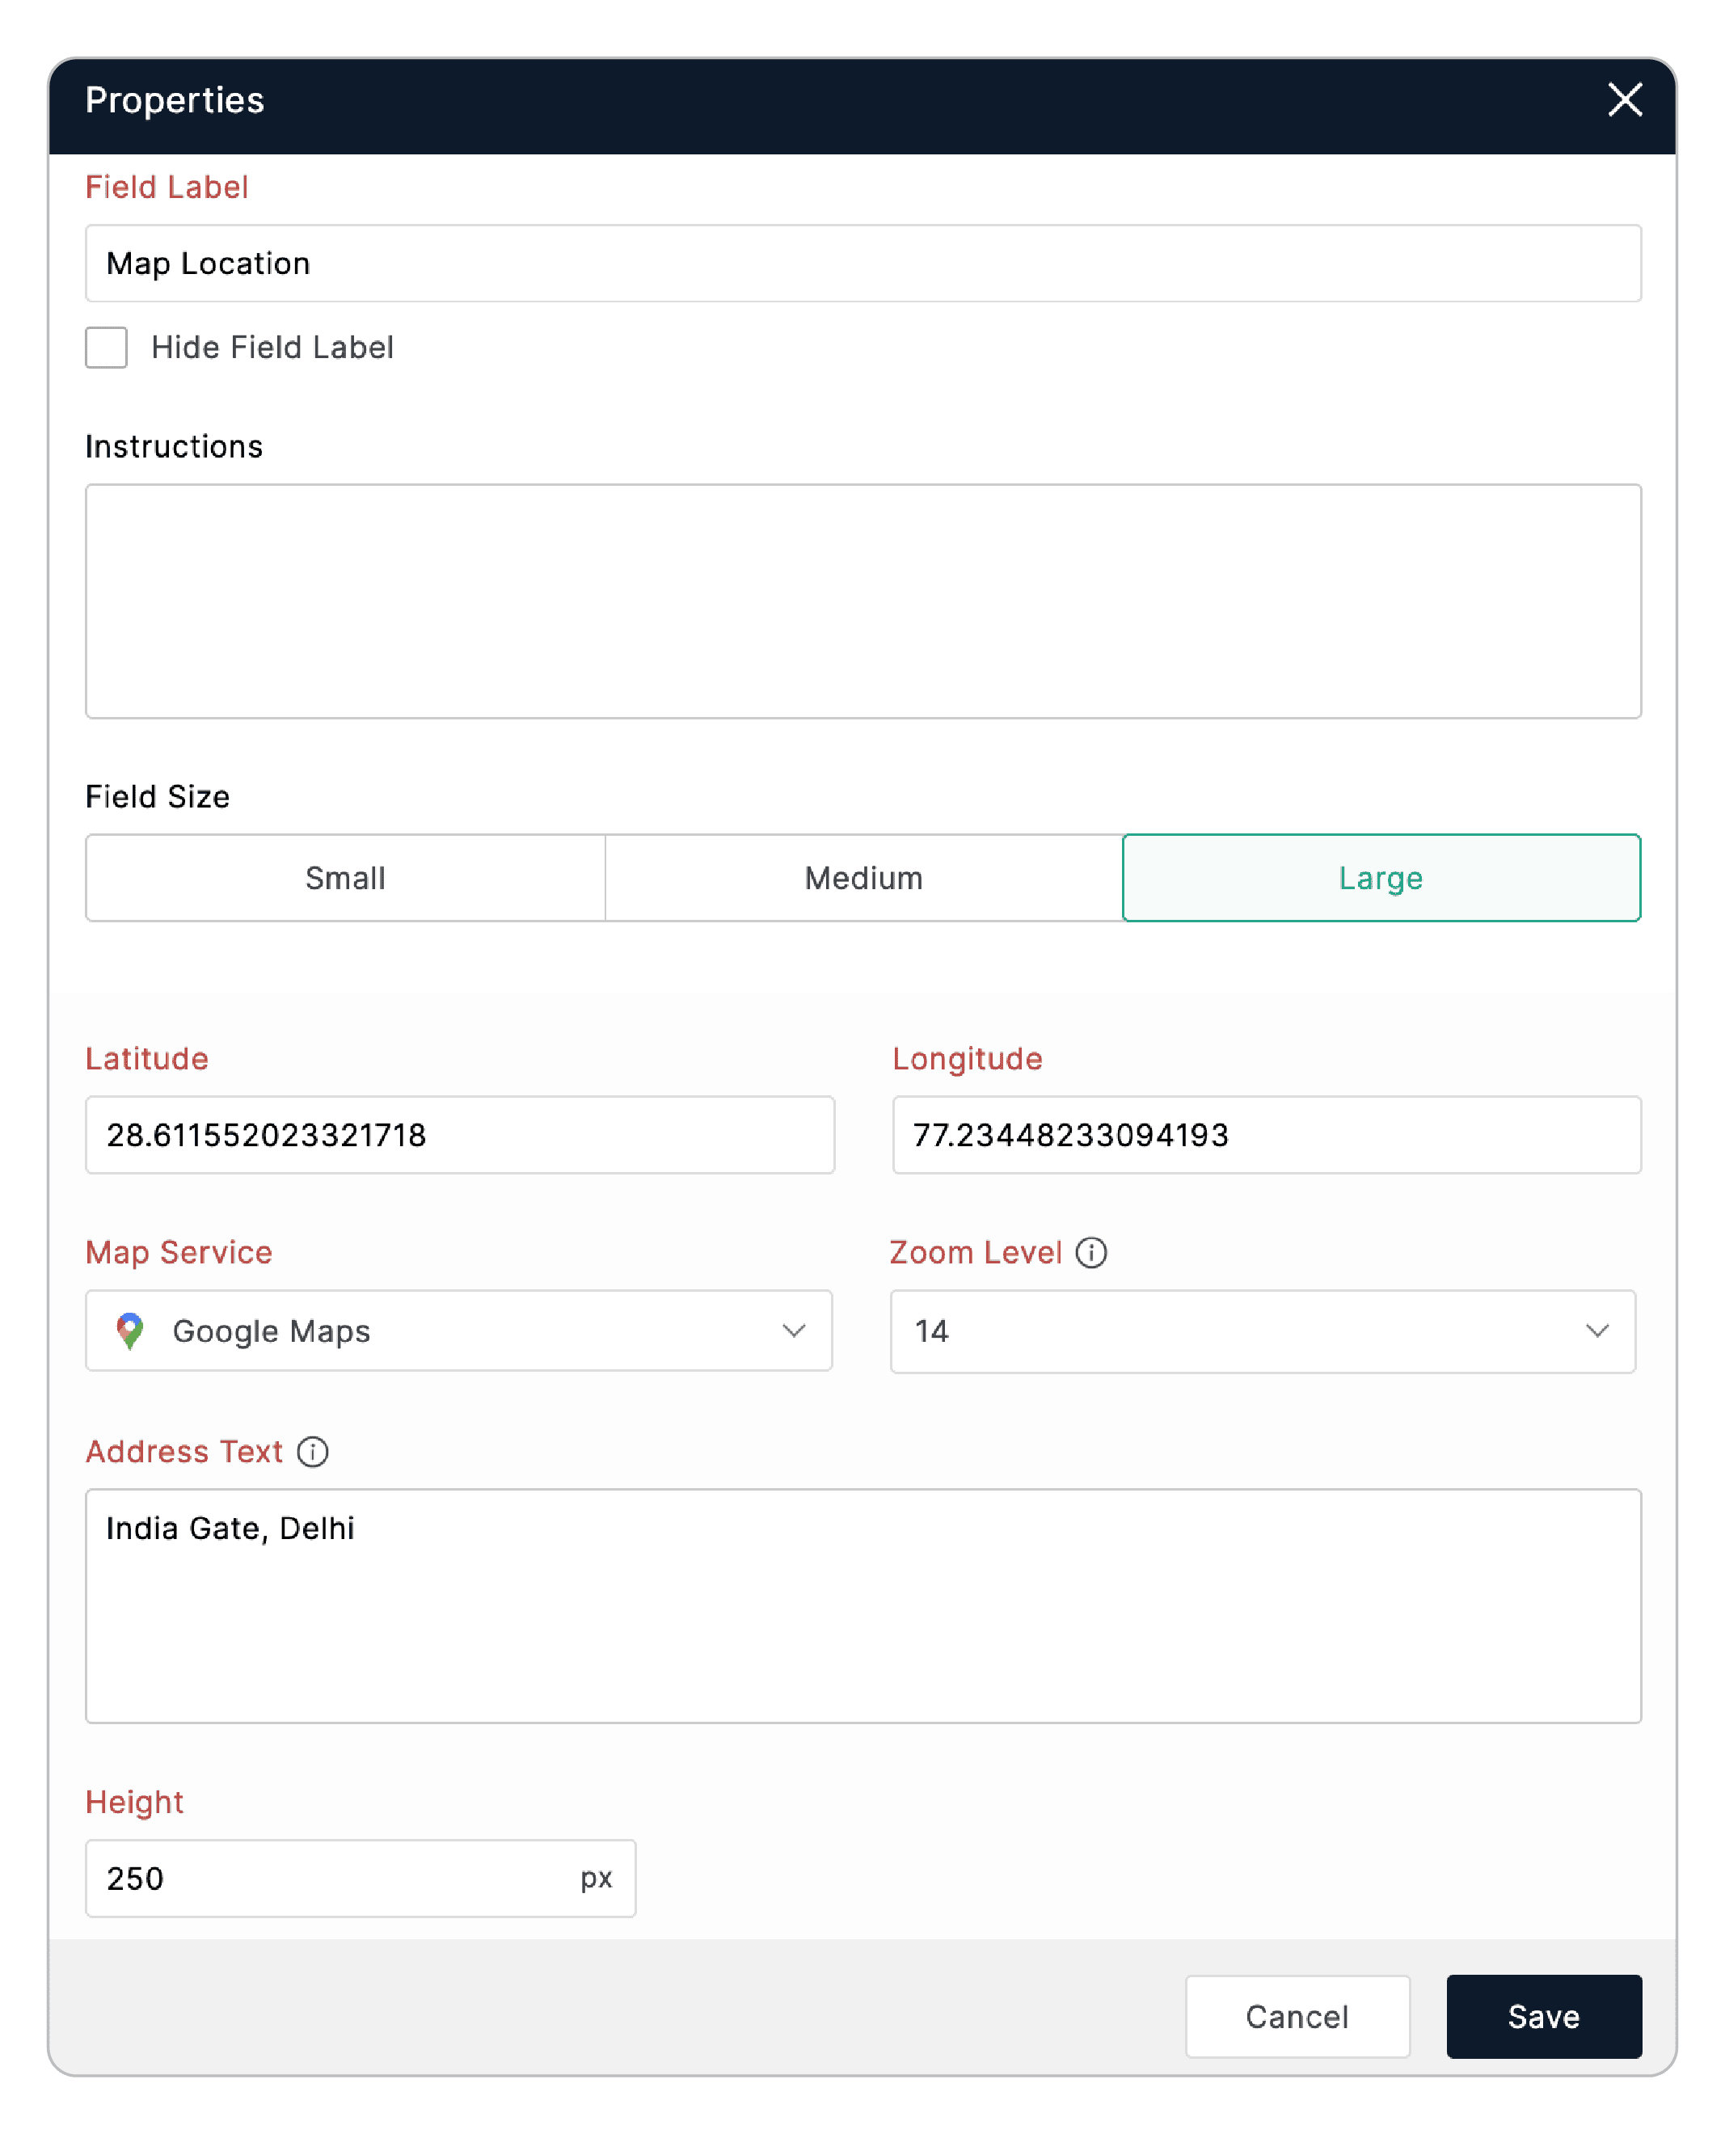
Task: Click the Address Text textarea
Action: (862, 1605)
